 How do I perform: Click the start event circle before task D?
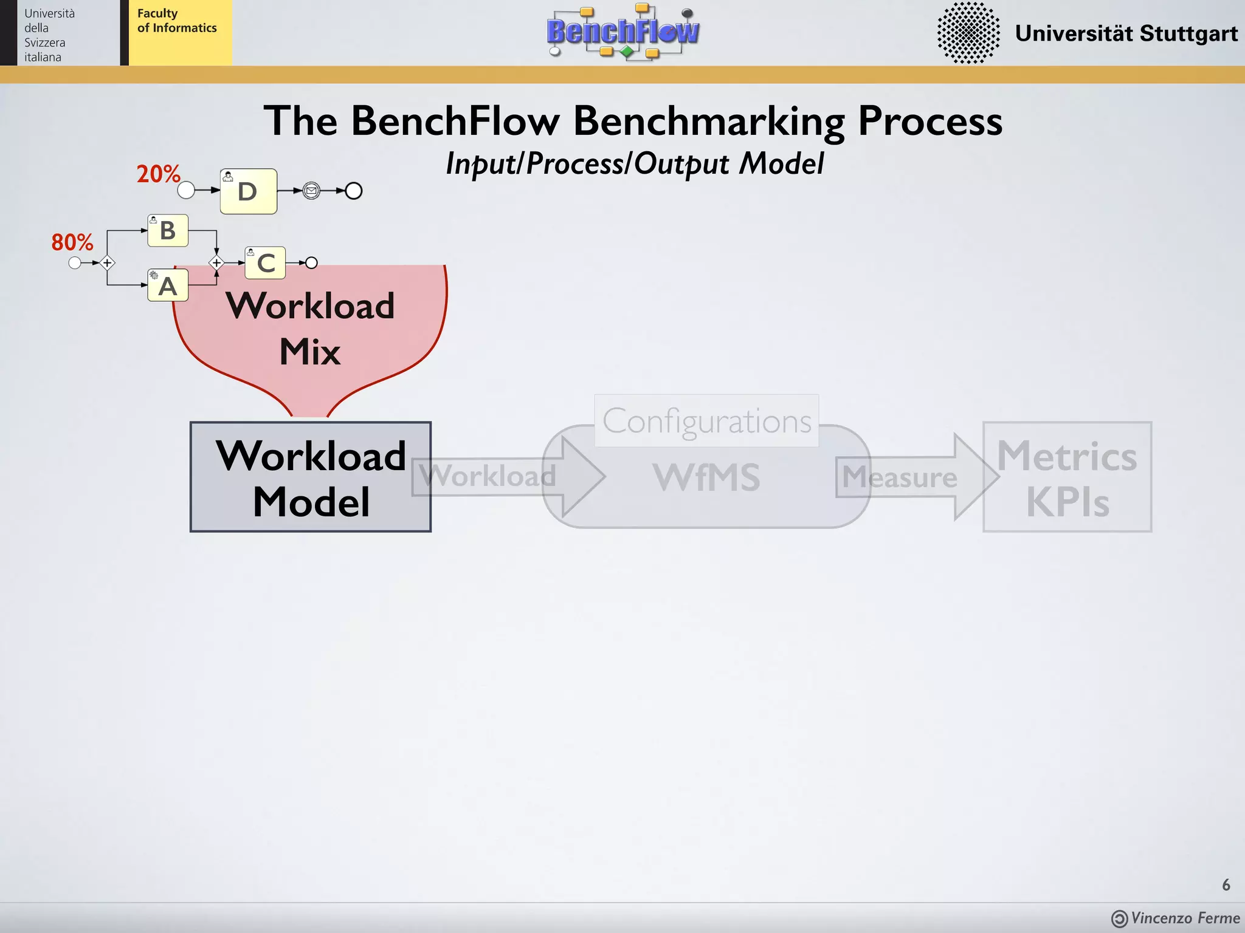pos(186,190)
